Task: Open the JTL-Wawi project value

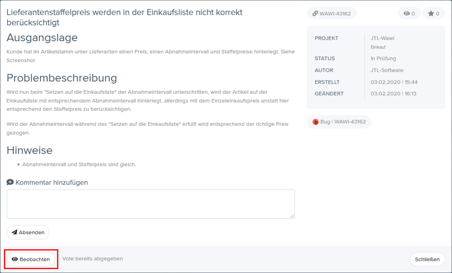Action: pos(382,38)
